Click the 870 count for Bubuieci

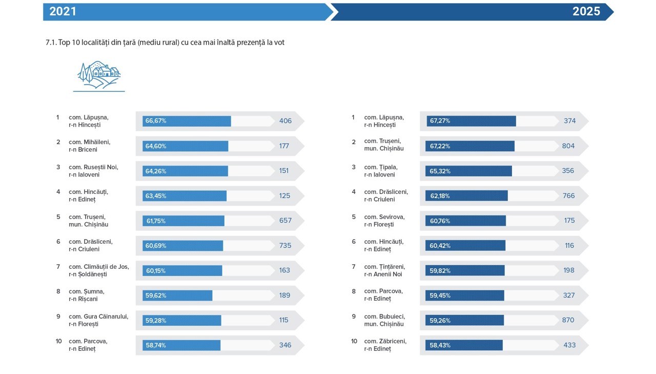(568, 320)
